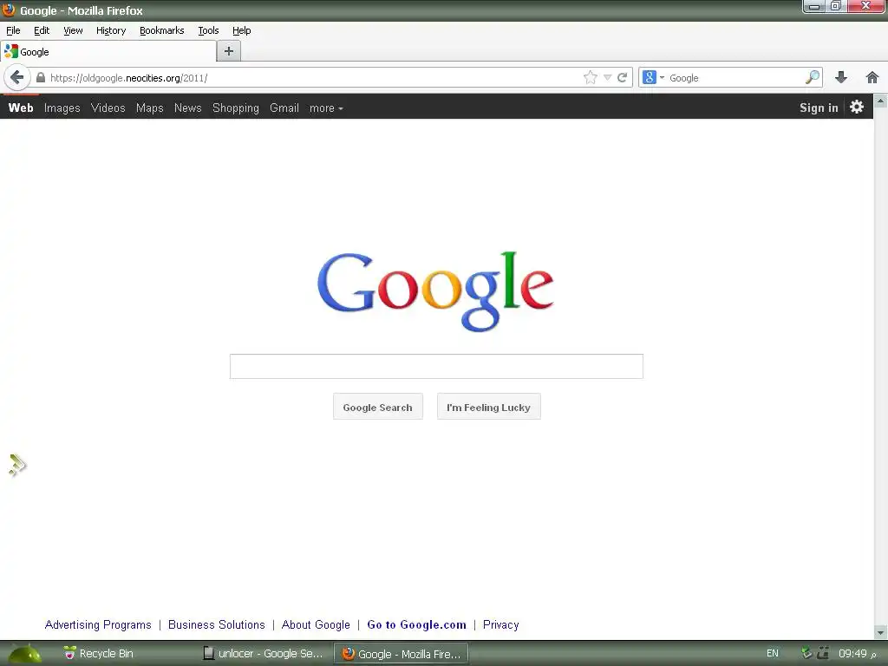
Task: Click Sign in
Action: coord(819,108)
